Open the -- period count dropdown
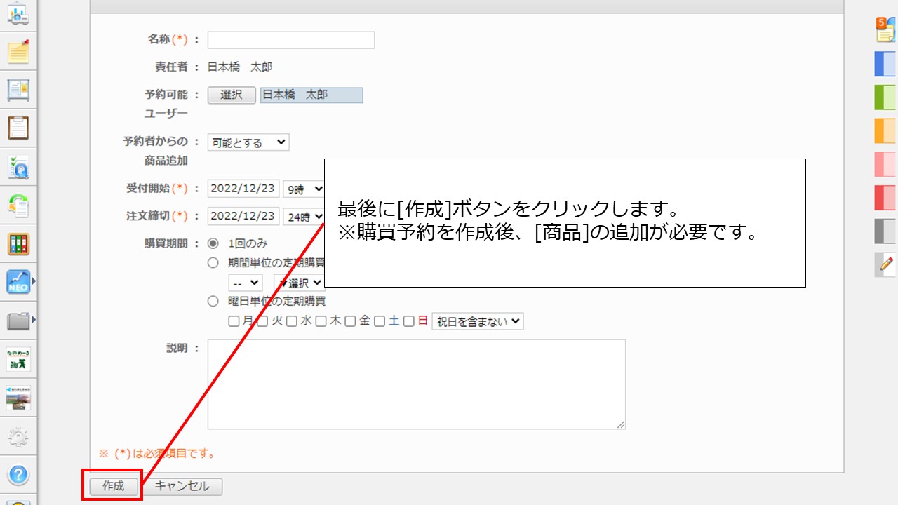This screenshot has width=898, height=505. tap(245, 283)
